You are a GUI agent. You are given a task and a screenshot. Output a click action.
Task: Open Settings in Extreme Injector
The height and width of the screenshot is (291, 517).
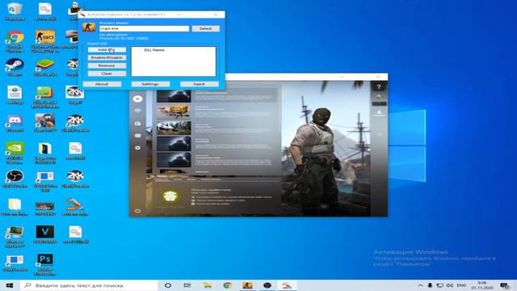point(150,84)
